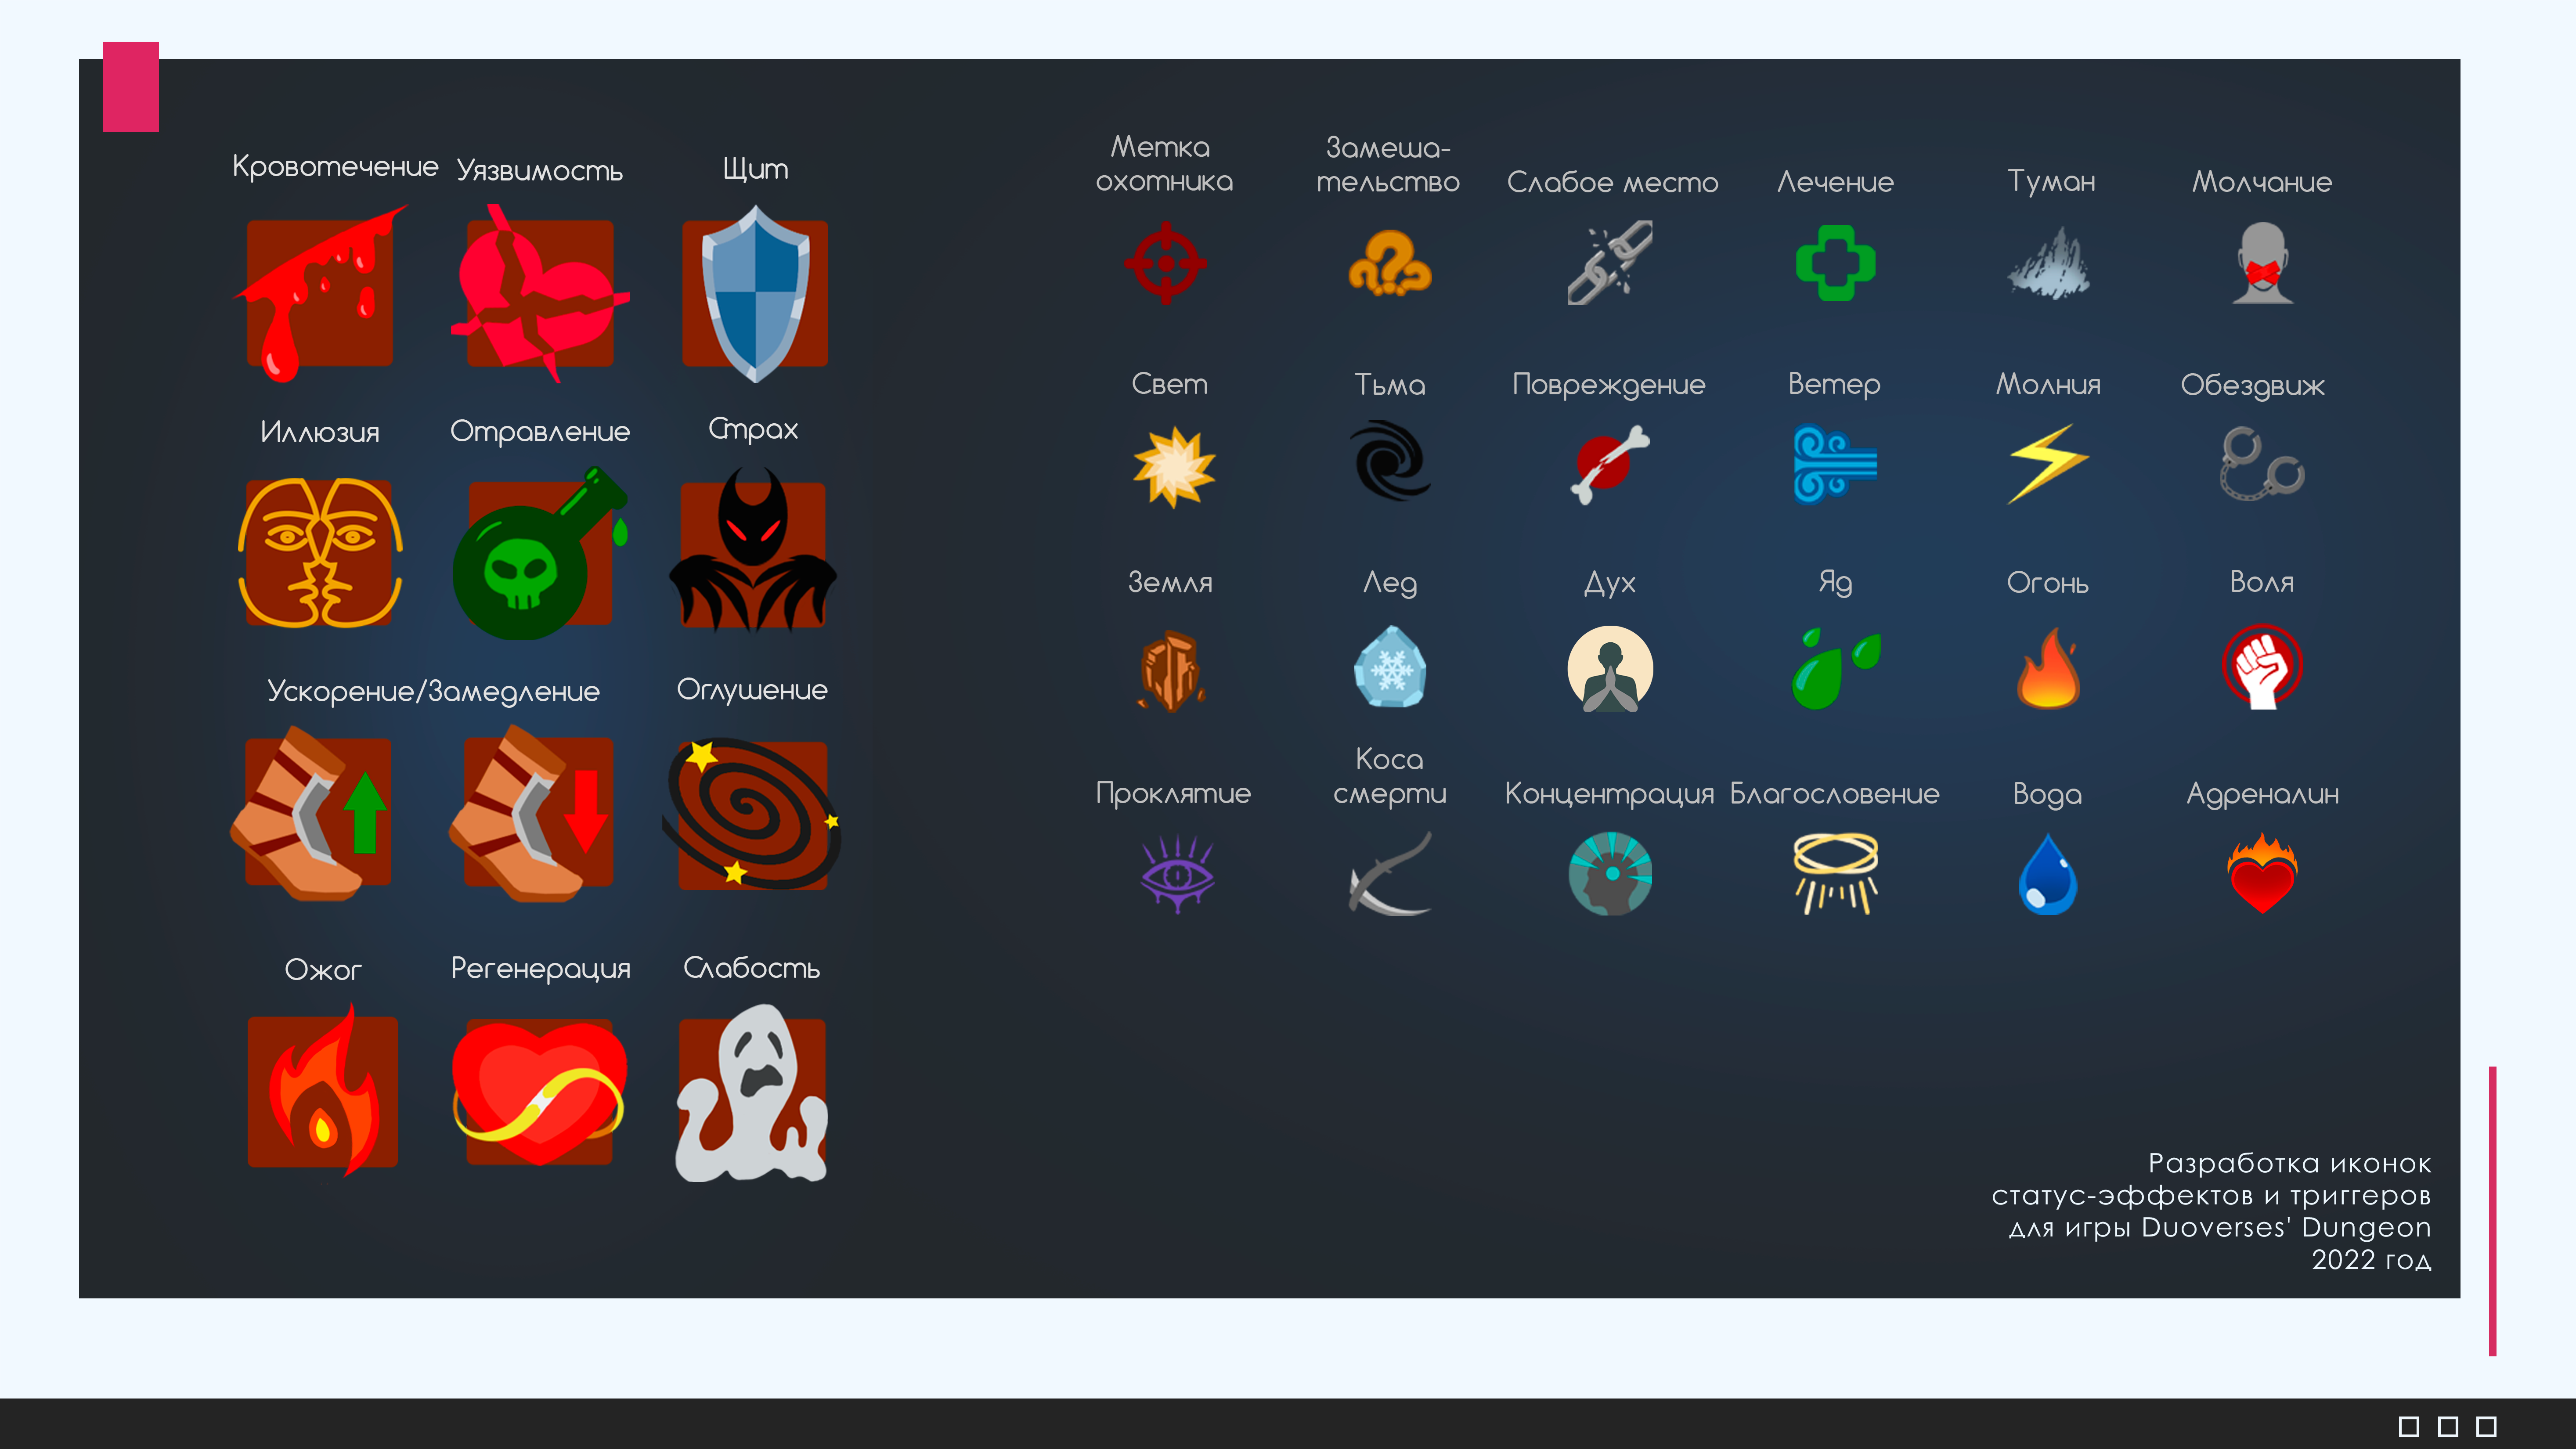Click the Яд green poison drops icon
Image resolution: width=2576 pixels, height=1449 pixels.
click(x=1836, y=669)
